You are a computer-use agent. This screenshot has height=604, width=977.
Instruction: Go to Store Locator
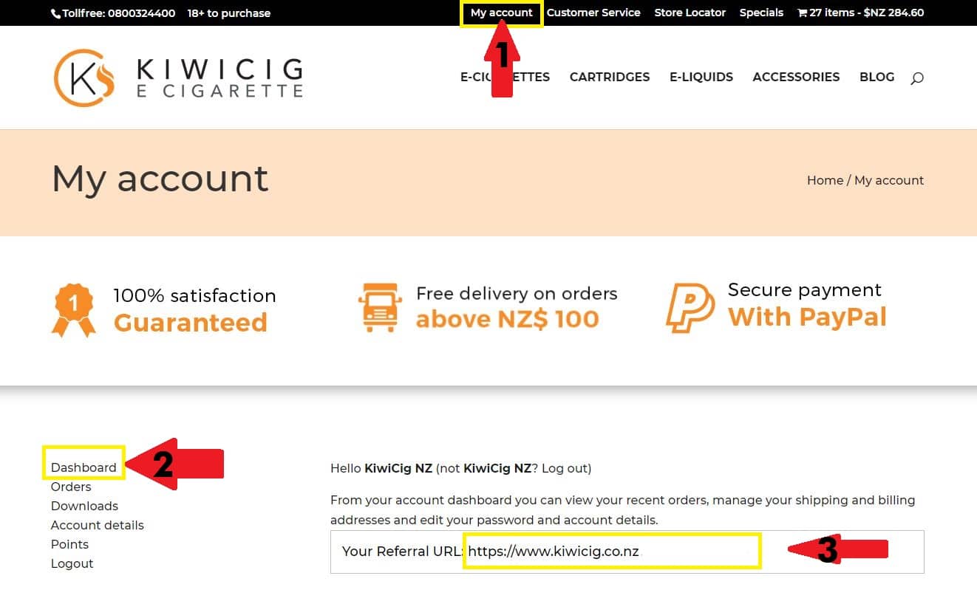[x=690, y=13]
